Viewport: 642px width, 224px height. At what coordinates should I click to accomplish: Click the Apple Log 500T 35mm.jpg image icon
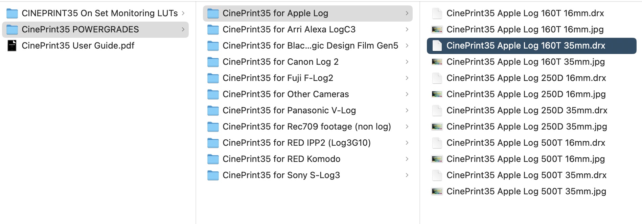click(x=437, y=191)
